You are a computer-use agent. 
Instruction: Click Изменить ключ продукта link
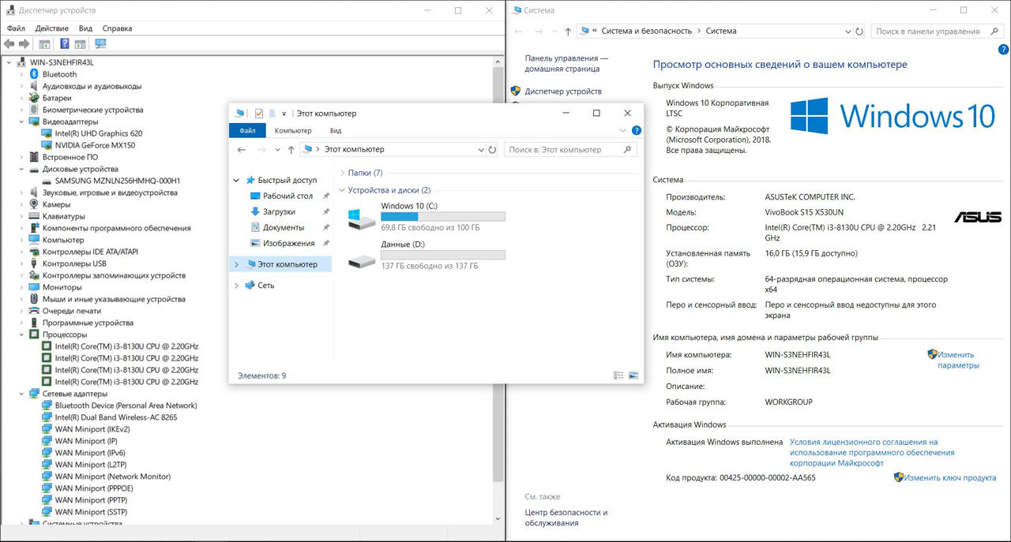949,477
